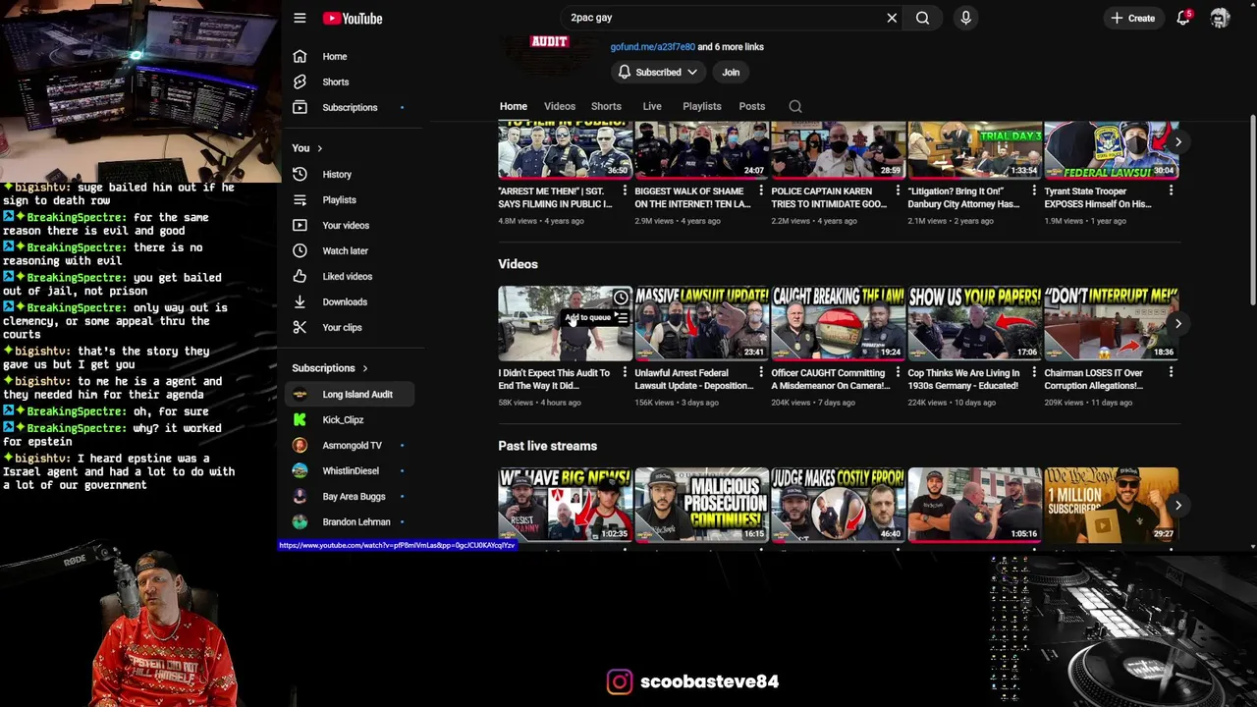Open the Videos section heading
This screenshot has height=707, width=1257.
tap(518, 264)
